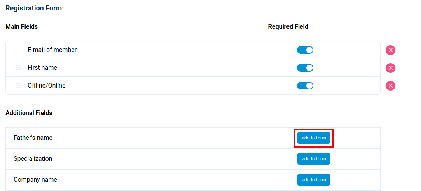Remove the E-mail of member field
421x191 pixels.
point(390,50)
